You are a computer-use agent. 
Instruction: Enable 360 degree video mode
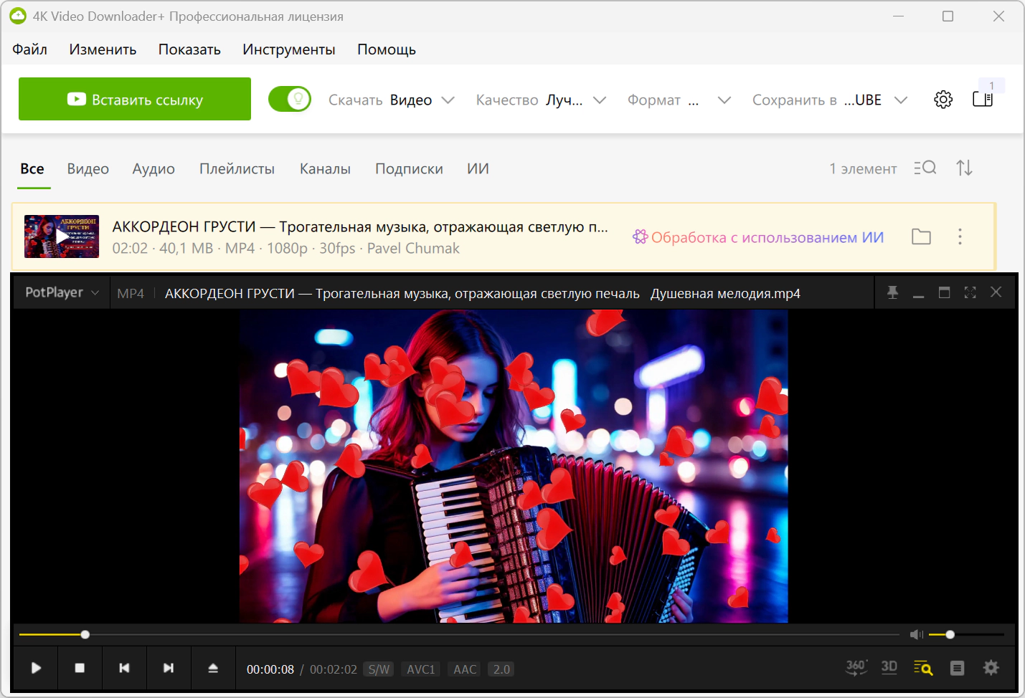click(x=856, y=668)
